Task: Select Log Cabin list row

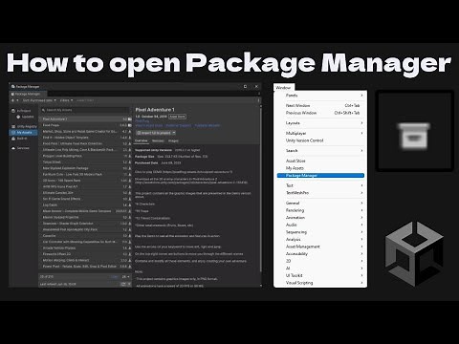Action: tap(85, 205)
